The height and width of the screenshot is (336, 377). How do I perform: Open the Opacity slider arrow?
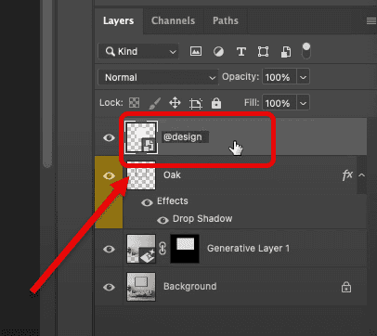[303, 77]
